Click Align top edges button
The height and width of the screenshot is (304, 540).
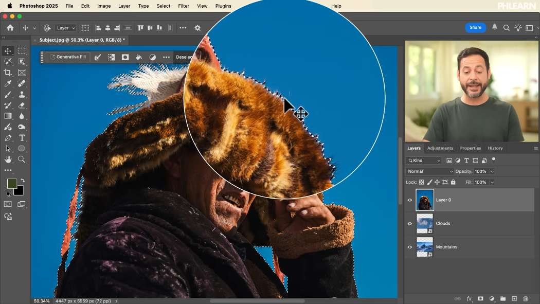(140, 28)
